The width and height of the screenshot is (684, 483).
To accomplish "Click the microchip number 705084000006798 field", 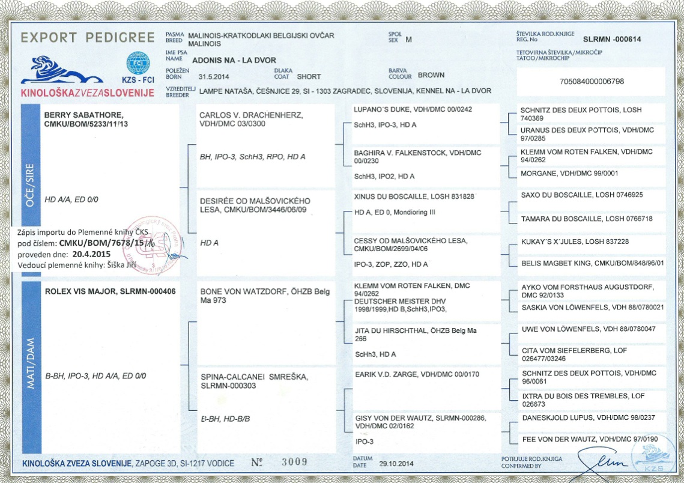I will [x=592, y=82].
